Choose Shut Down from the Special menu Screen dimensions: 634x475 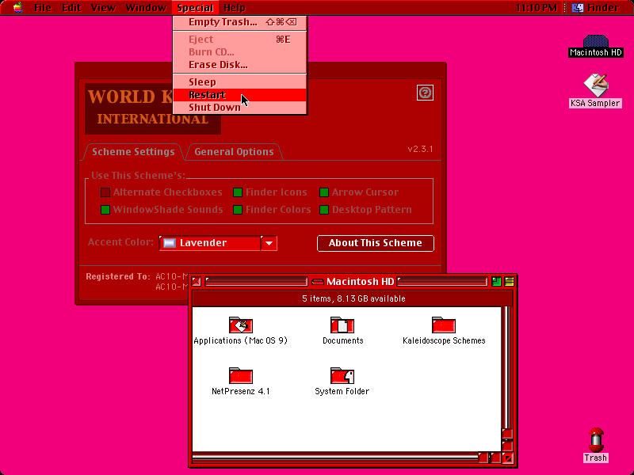240,108
